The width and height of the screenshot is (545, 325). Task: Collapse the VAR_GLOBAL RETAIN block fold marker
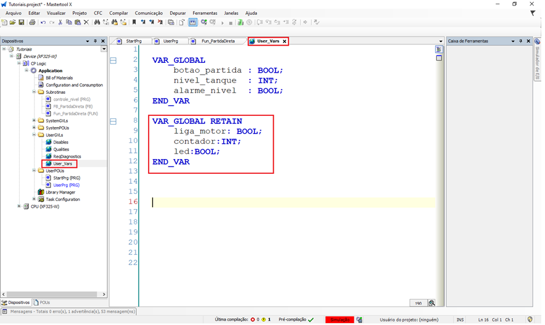click(113, 121)
